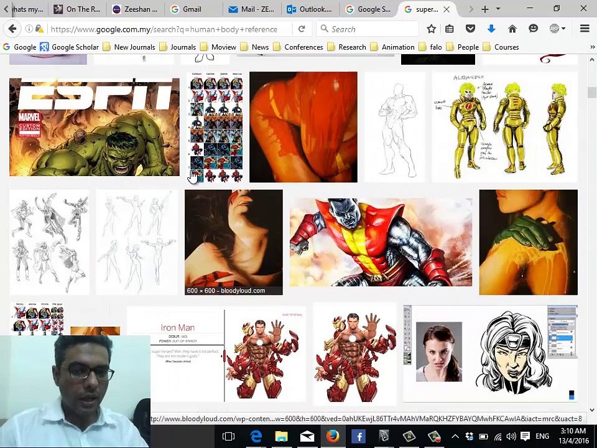
Task: Click the page vertical scrollbar thumb
Action: [x=591, y=93]
